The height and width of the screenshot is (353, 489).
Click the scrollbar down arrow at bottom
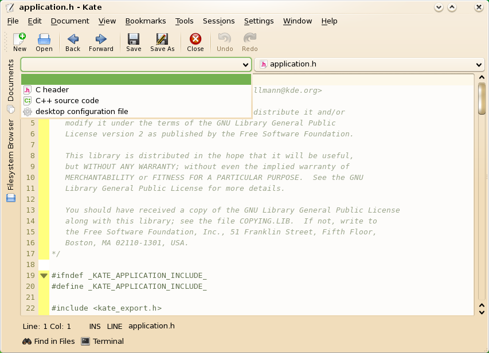482,312
